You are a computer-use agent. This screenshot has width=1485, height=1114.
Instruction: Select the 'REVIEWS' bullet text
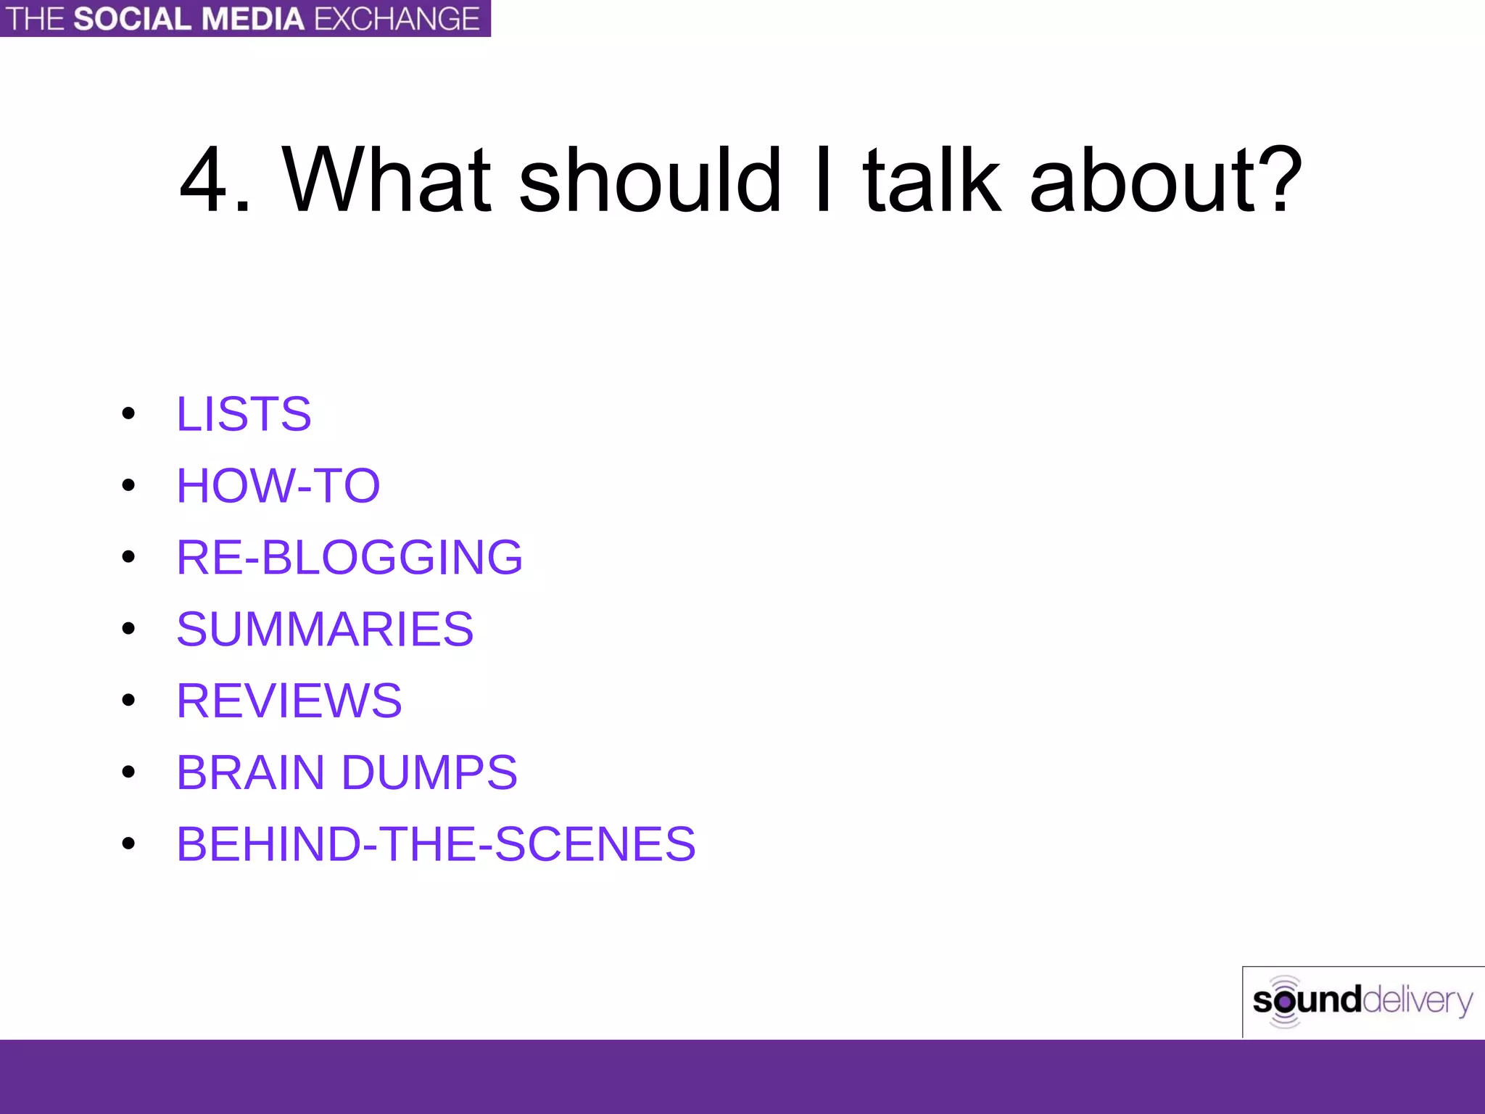(289, 701)
